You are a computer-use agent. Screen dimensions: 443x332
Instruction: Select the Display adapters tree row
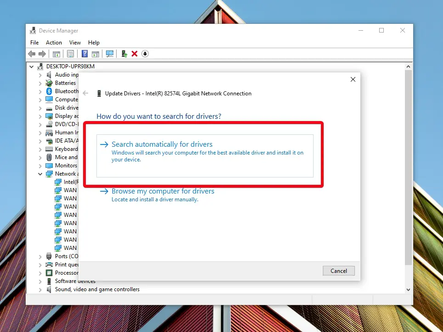pos(62,116)
